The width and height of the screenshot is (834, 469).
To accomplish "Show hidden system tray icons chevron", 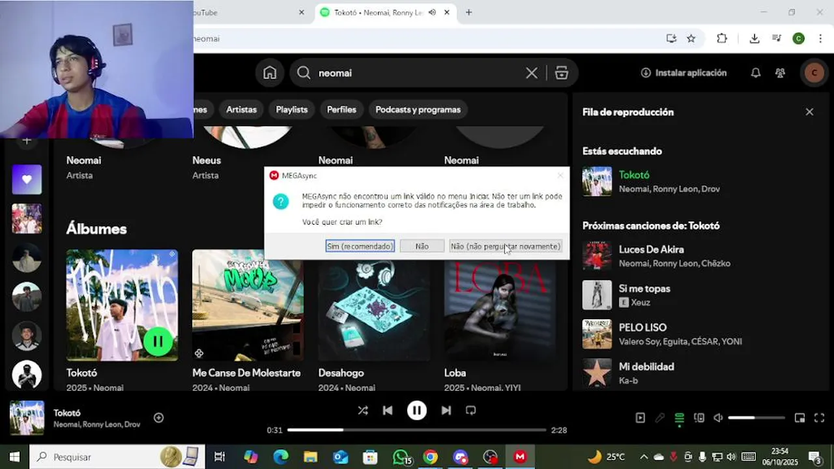I will click(644, 457).
